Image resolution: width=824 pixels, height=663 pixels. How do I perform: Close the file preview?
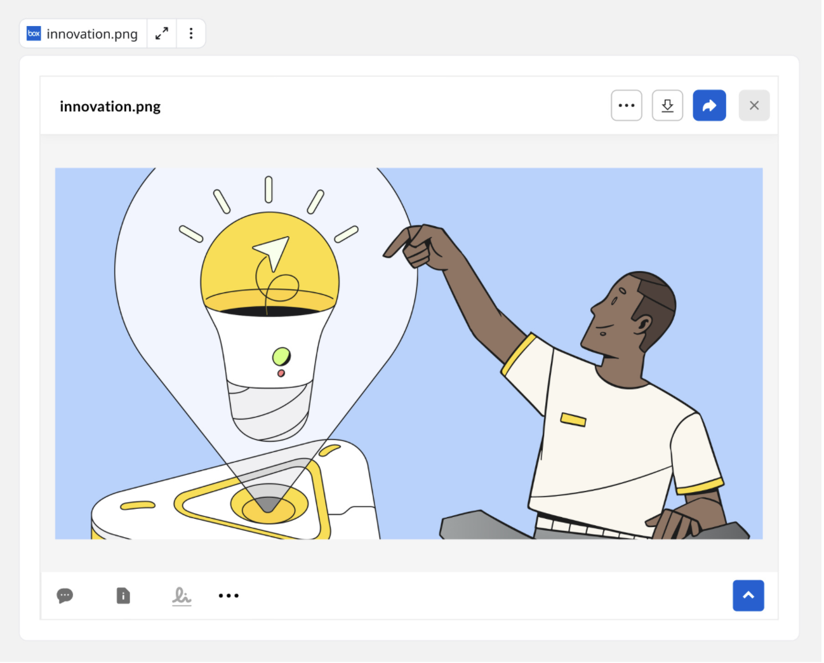coord(754,105)
